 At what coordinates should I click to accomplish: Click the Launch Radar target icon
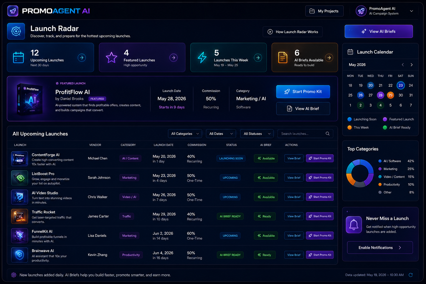click(16, 31)
